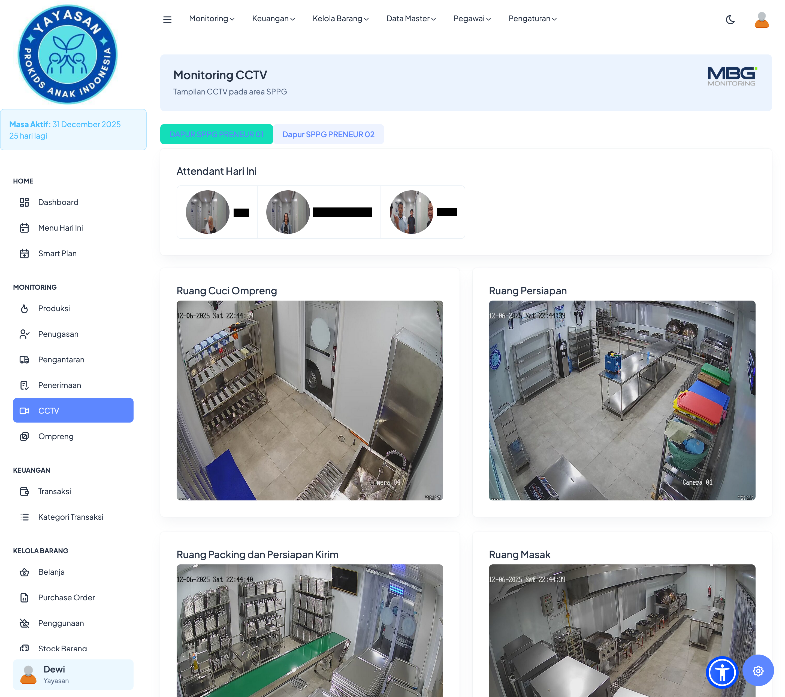This screenshot has height=697, width=785.
Task: Expand the Keuangan dropdown menu
Action: click(273, 19)
